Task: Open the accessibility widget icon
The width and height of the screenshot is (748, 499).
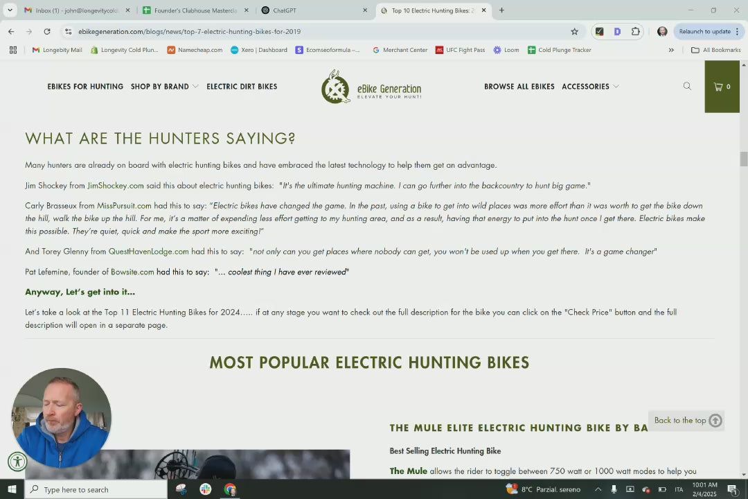Action: pos(17,462)
